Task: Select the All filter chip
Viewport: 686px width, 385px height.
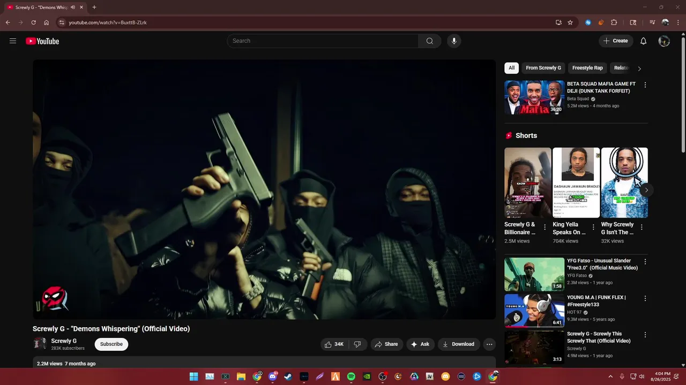Action: coord(511,68)
